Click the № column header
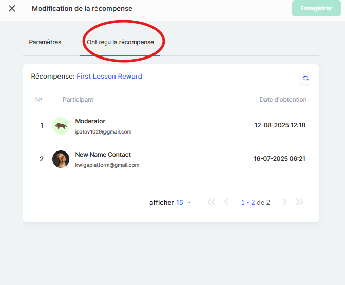 pyautogui.click(x=39, y=100)
